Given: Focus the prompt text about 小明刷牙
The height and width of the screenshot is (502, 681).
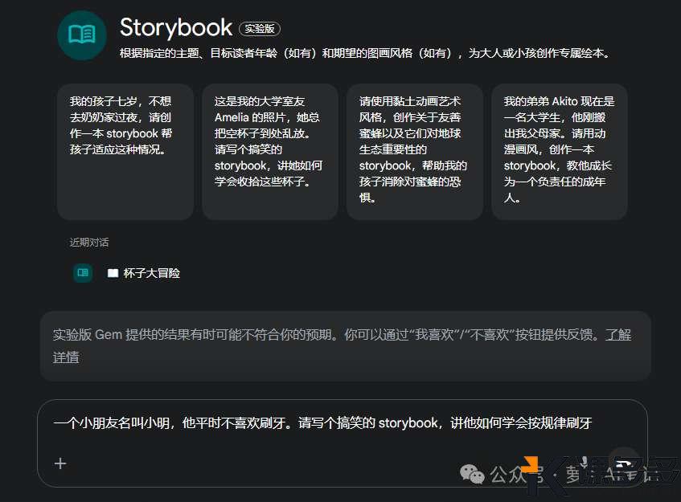Looking at the screenshot, I should [322, 422].
